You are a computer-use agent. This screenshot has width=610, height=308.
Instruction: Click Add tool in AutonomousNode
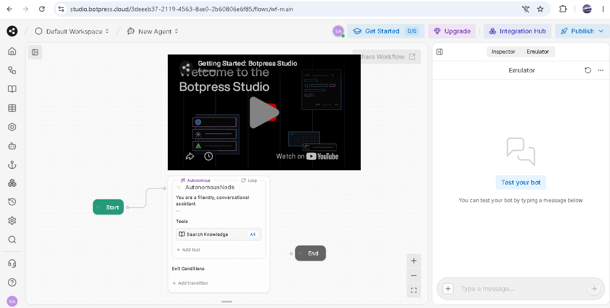[x=188, y=249]
